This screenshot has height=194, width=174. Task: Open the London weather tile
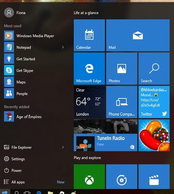pyautogui.click(x=89, y=102)
